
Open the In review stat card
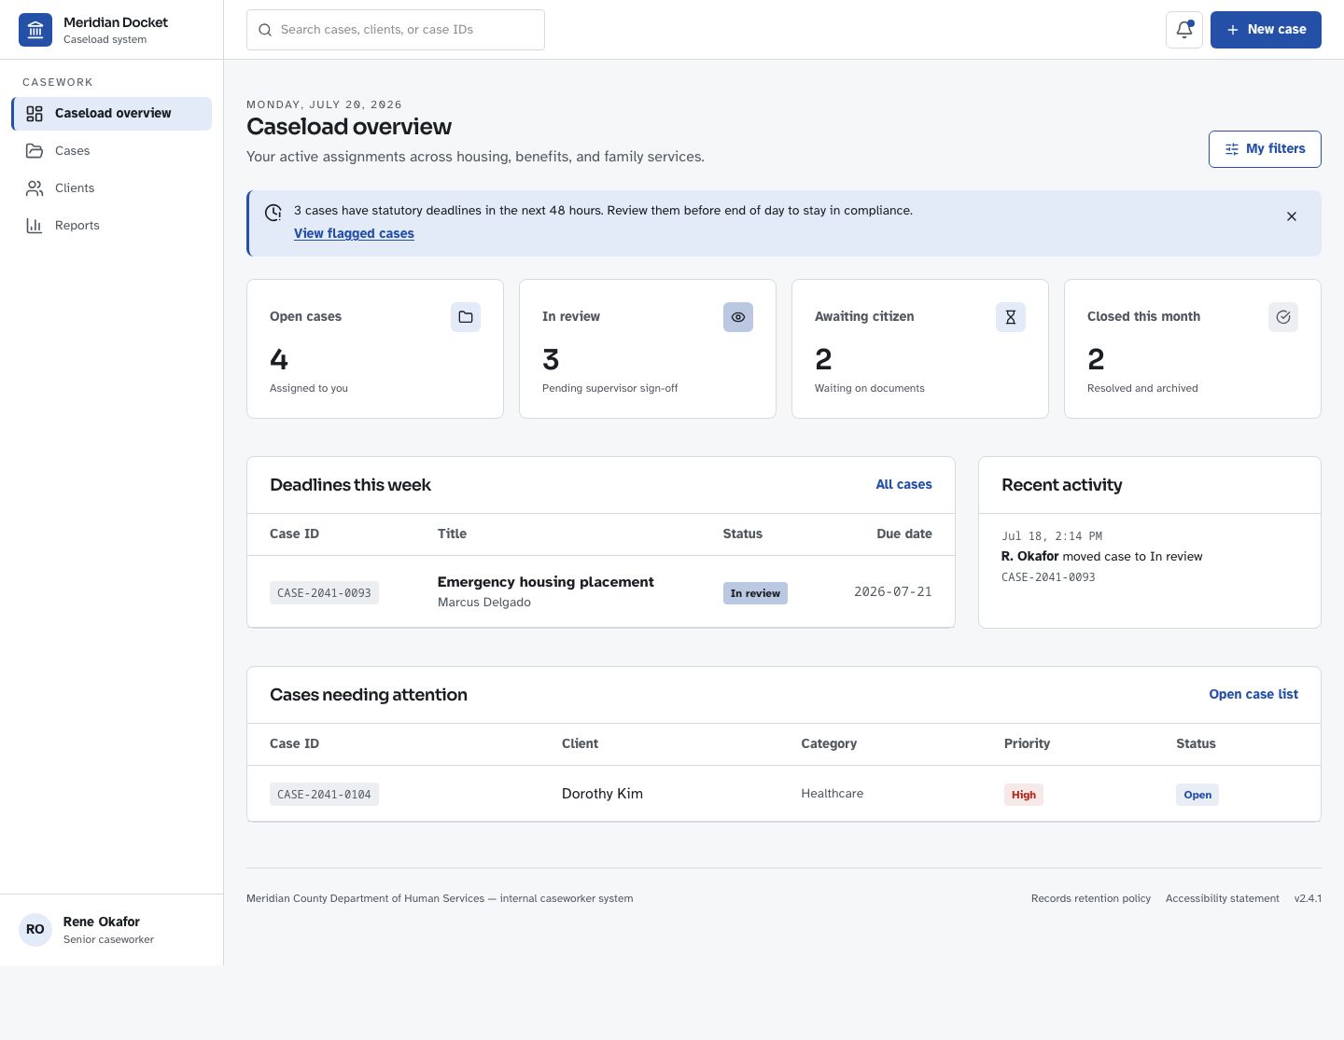coord(648,349)
